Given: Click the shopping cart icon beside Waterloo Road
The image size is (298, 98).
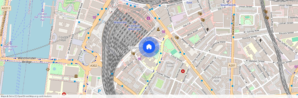Looking at the screenshot, I should pos(163,32).
